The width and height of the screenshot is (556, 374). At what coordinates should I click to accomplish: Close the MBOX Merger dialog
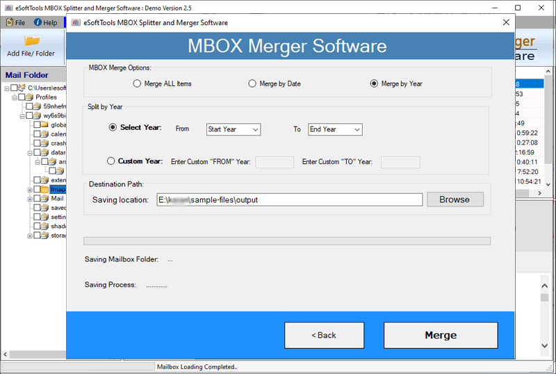point(506,22)
